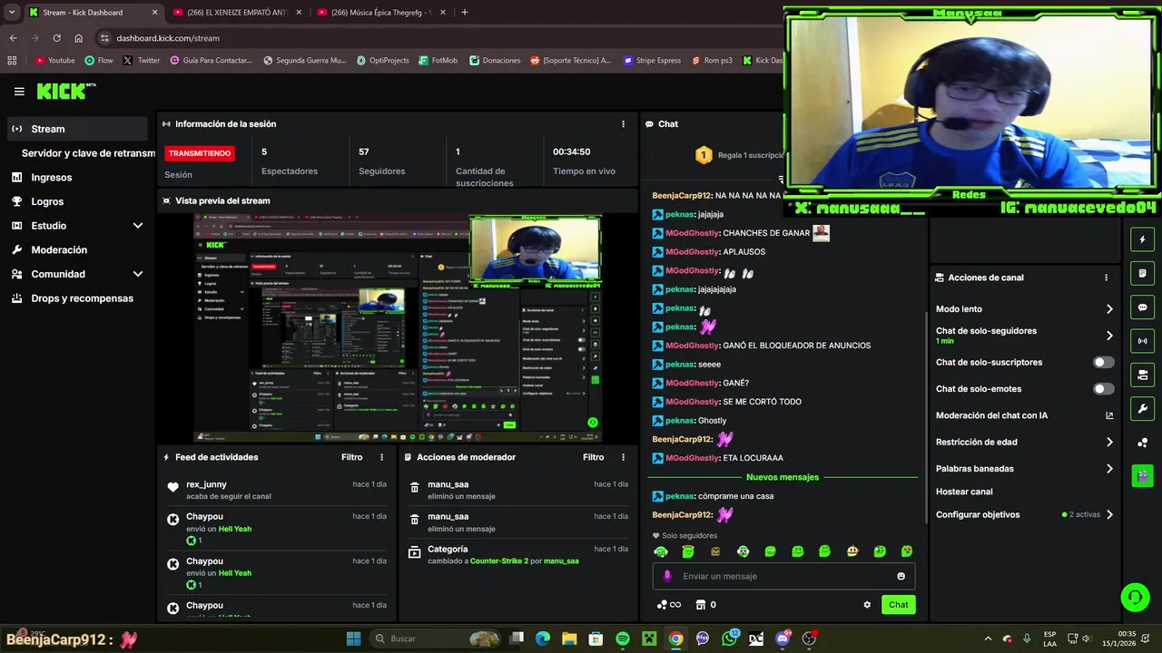Image resolution: width=1162 pixels, height=653 pixels.
Task: Click the channel points infinity counter
Action: click(x=668, y=605)
